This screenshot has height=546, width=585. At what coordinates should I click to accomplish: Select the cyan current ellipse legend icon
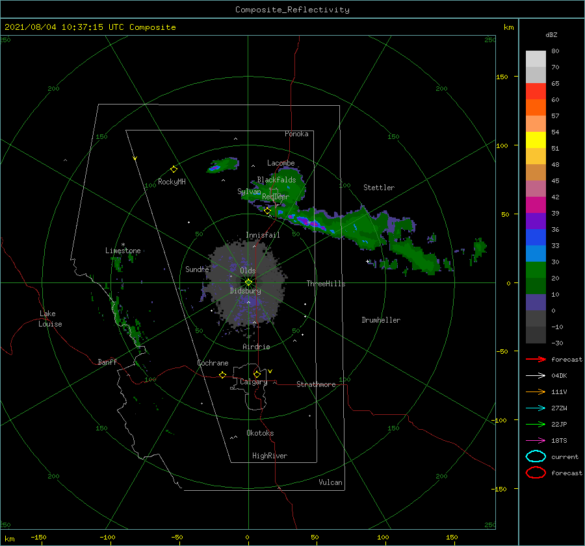(x=536, y=456)
